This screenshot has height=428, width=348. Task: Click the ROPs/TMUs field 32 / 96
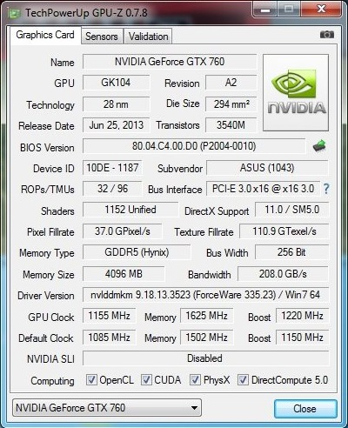(x=112, y=189)
